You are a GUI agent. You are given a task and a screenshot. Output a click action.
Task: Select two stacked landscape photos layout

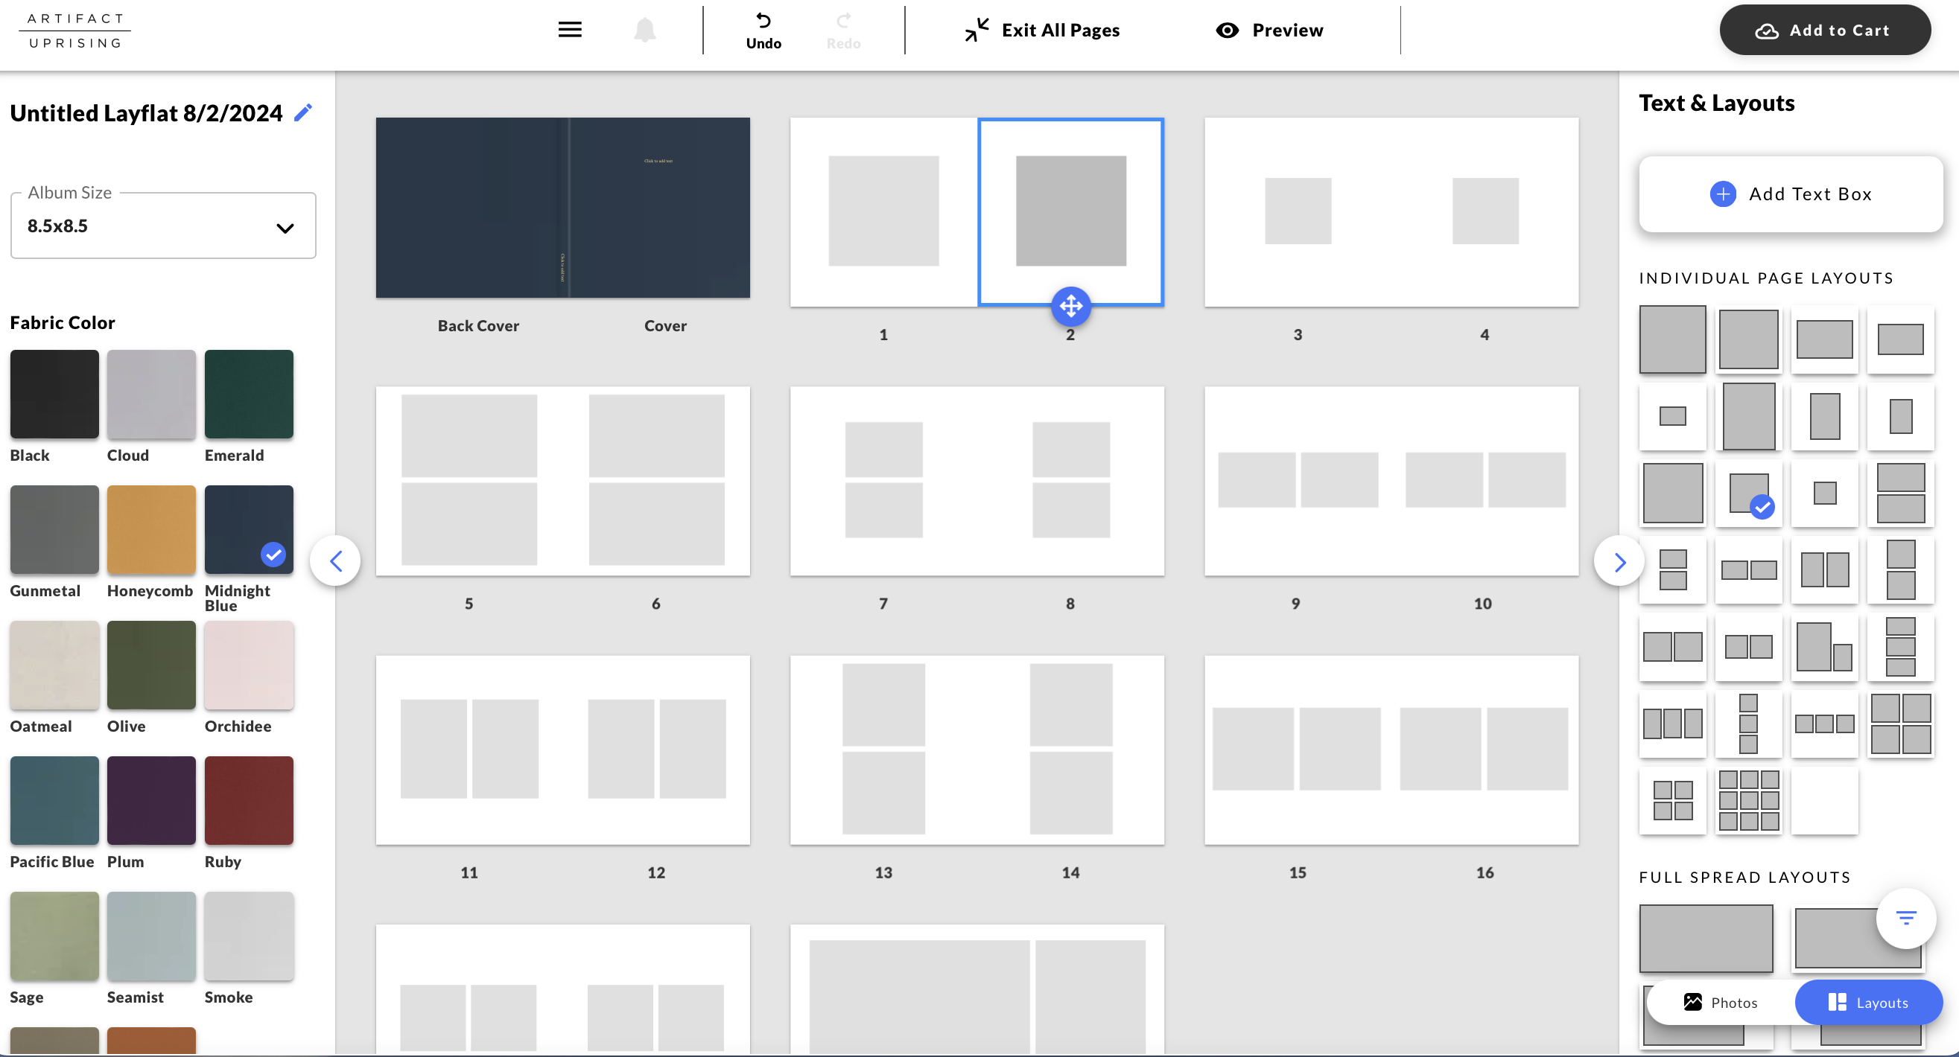pyautogui.click(x=1900, y=494)
